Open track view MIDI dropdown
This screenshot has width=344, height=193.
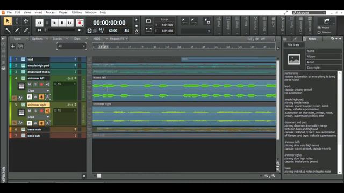[x=100, y=39]
